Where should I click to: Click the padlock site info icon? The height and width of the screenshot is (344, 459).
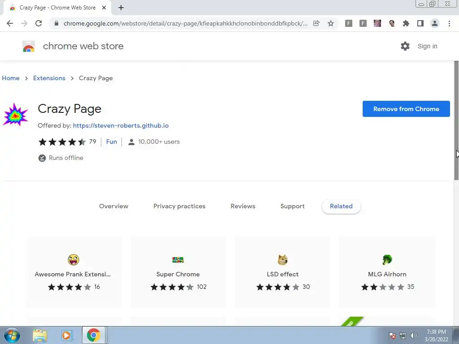click(x=56, y=23)
